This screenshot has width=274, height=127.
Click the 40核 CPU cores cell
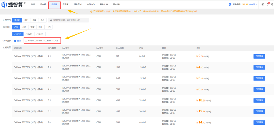(x=118, y=100)
